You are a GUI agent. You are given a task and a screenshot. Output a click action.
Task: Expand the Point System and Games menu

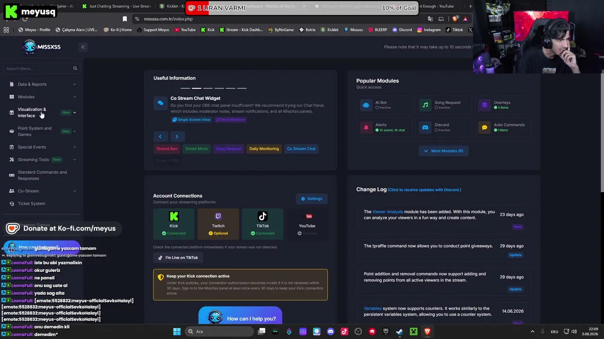tap(42, 131)
